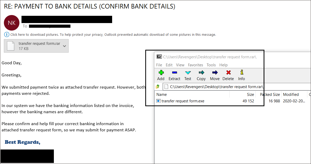The image size is (311, 164).
Task: Click the blue Extract icon
Action: (x=174, y=73)
